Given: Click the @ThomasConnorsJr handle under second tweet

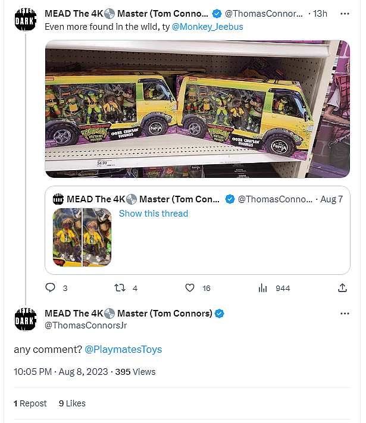Looking at the screenshot, I should (x=86, y=325).
